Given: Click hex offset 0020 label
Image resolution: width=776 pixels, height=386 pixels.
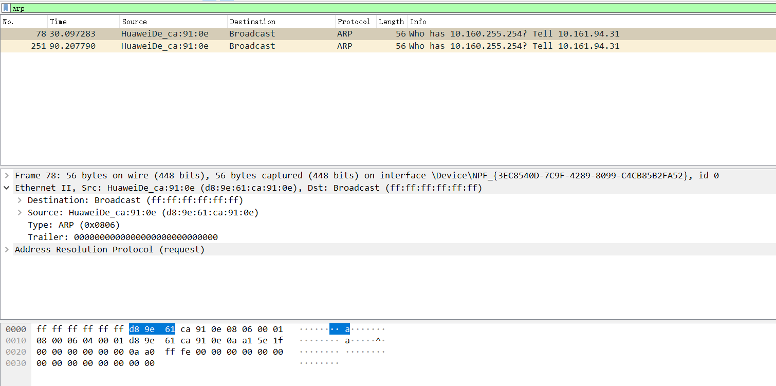Looking at the screenshot, I should [x=16, y=352].
